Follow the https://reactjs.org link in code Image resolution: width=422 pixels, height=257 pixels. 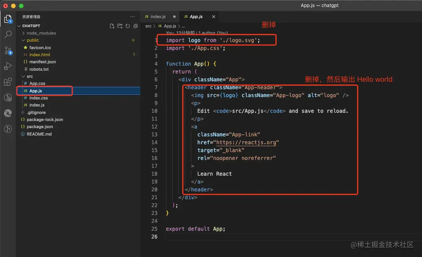pos(246,142)
